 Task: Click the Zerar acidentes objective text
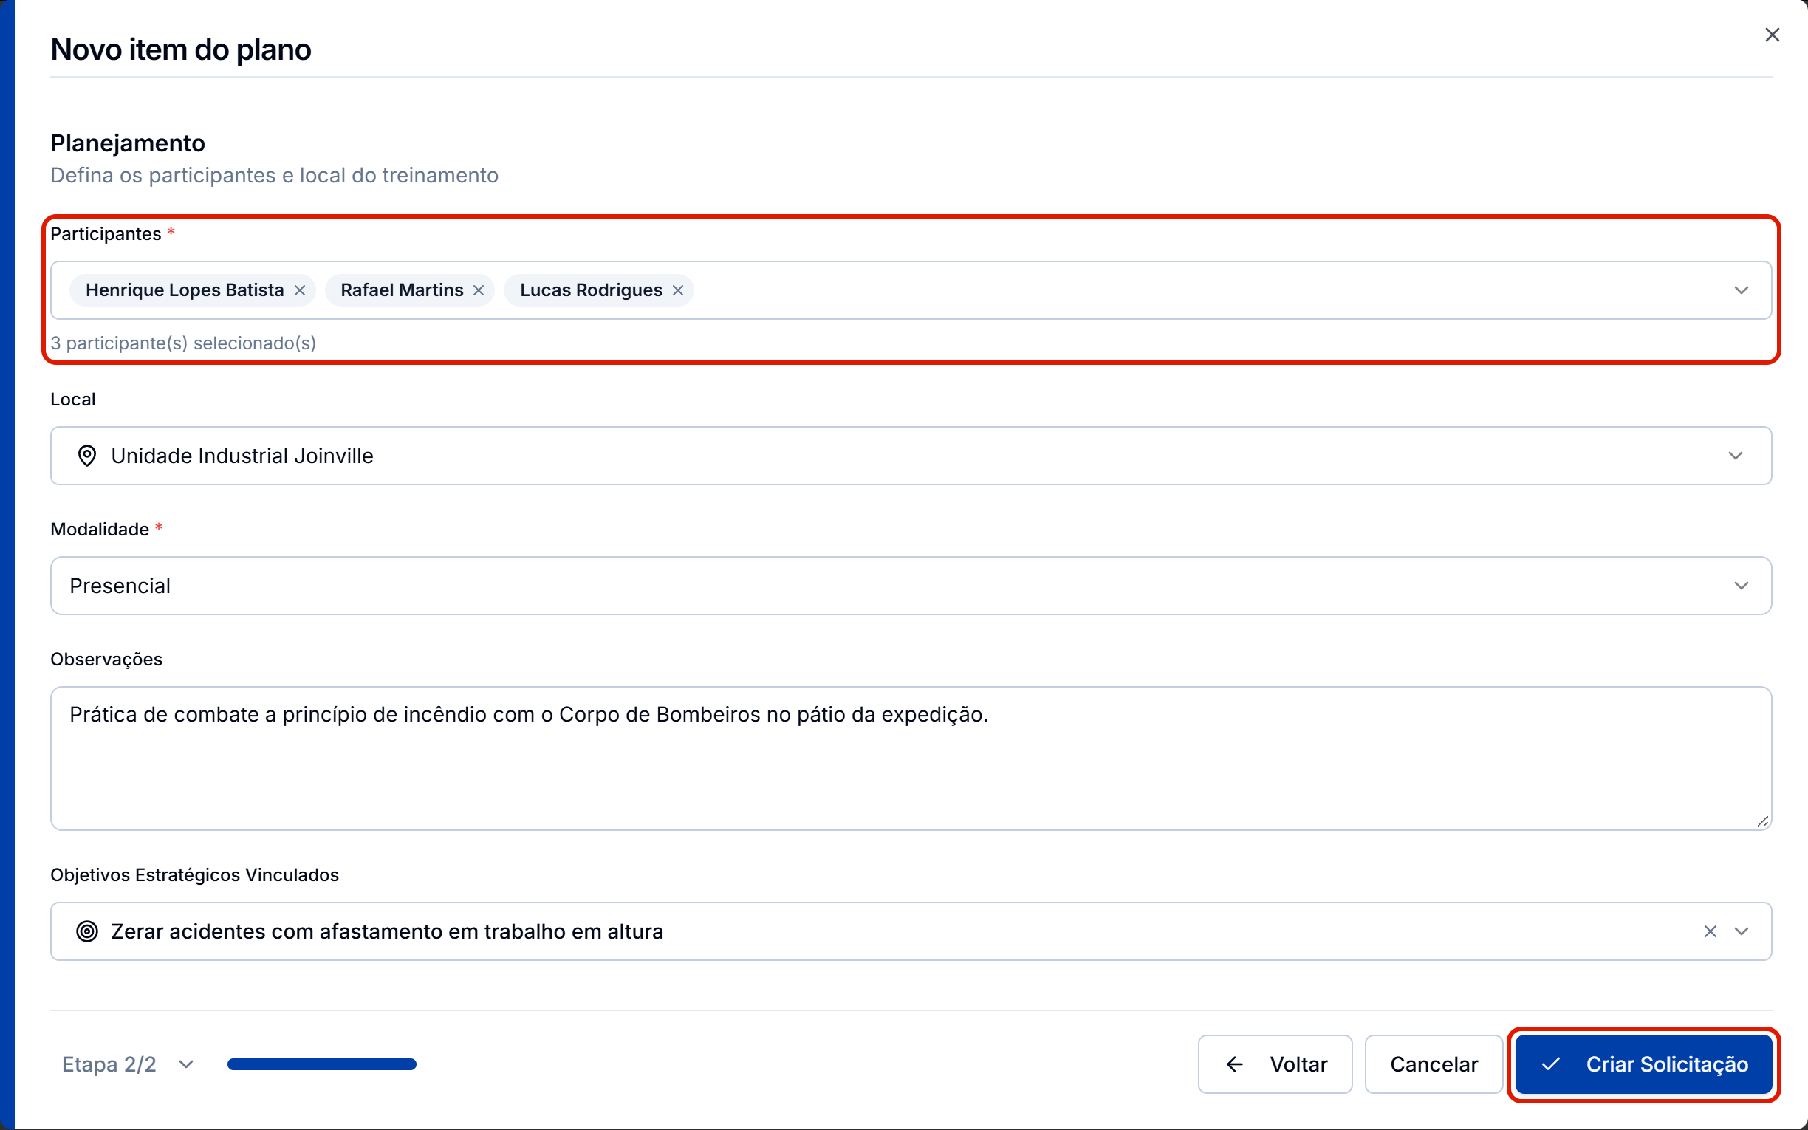click(387, 931)
